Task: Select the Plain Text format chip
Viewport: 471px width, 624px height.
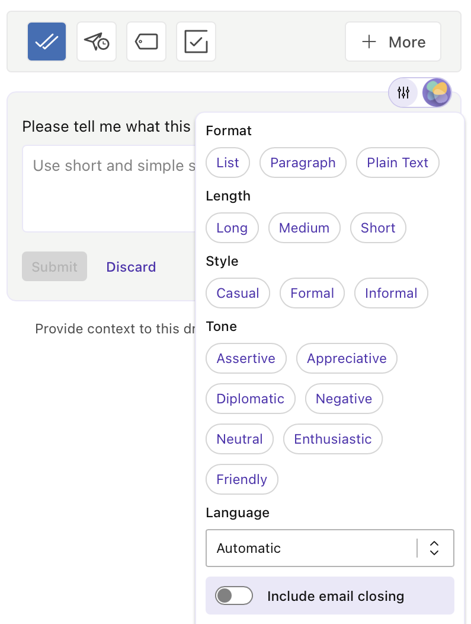Action: pos(398,163)
